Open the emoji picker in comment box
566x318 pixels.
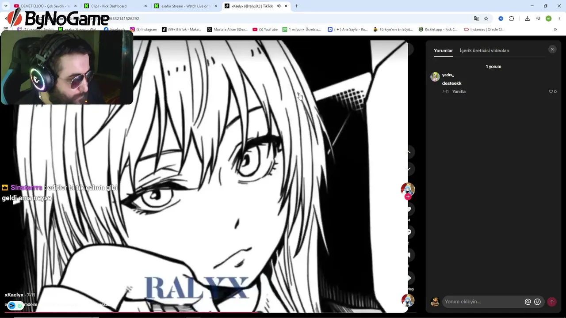point(537,302)
